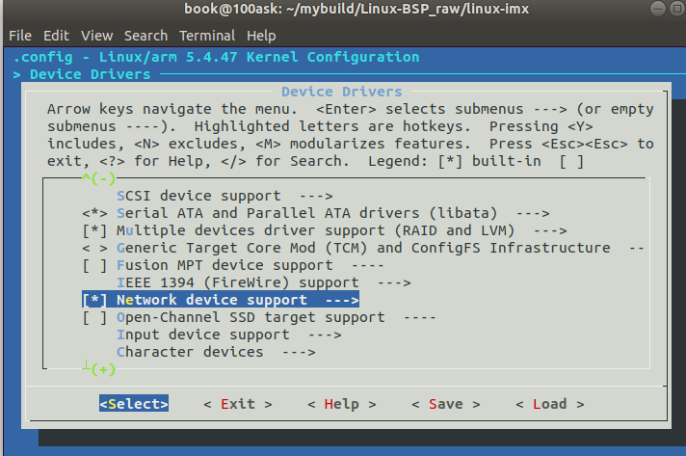Screen dimensions: 686x456
Task: Click the terminal window title text
Action: (356, 9)
